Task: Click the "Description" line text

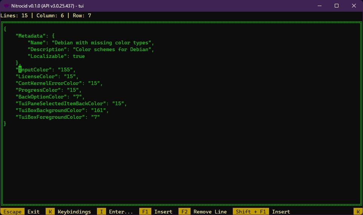Action: (x=91, y=49)
